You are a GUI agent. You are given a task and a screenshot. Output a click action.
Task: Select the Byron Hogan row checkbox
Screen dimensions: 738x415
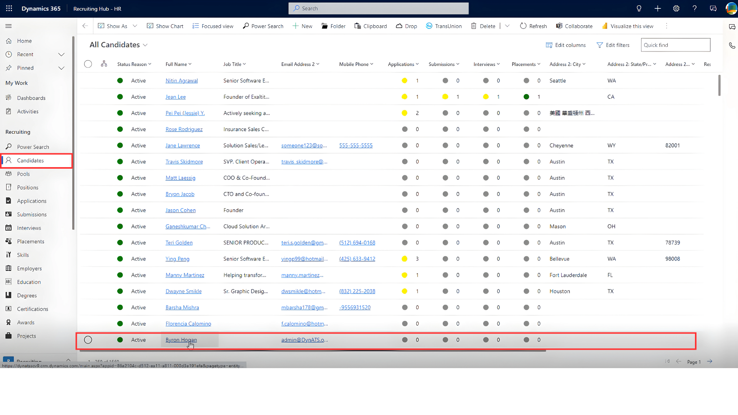88,340
